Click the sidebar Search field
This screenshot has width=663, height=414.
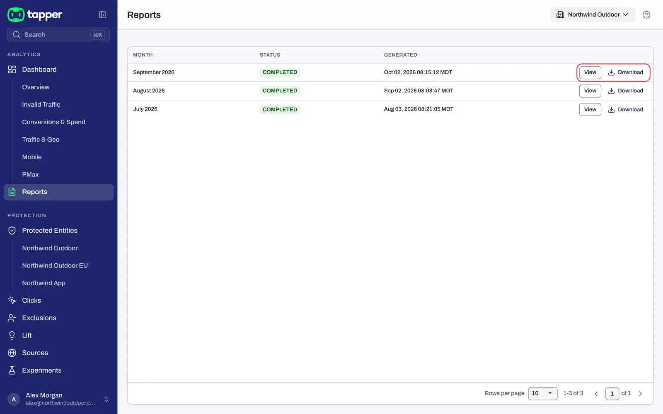[x=58, y=35]
